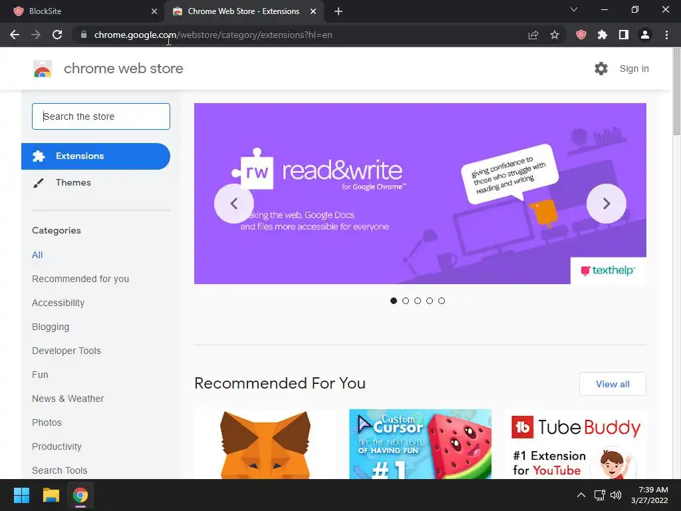
Task: Select the Chrome Web Store - Extensions tab
Action: 243,11
